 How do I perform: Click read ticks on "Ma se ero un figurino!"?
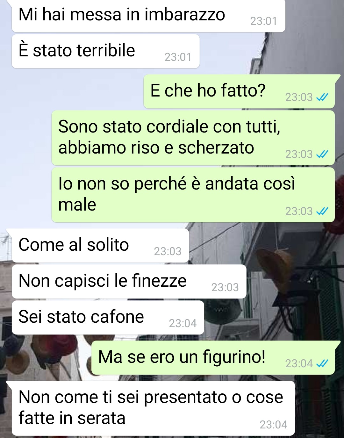point(322,363)
